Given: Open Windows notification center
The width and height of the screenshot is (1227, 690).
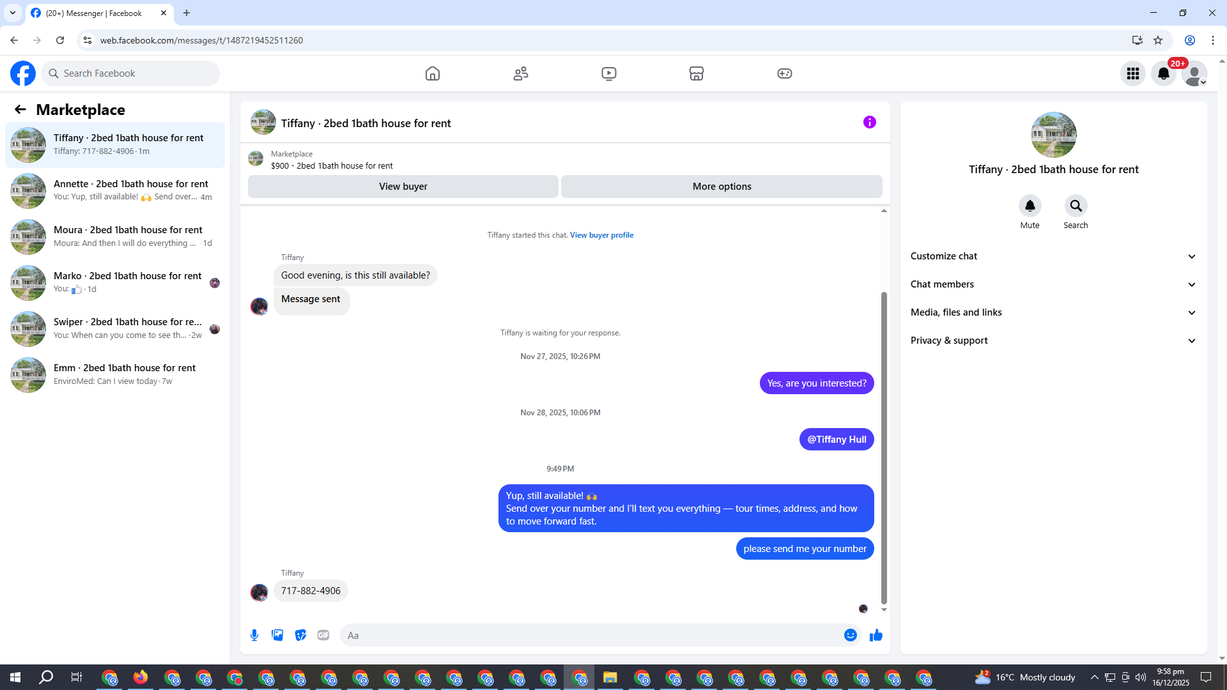Looking at the screenshot, I should (x=1206, y=677).
